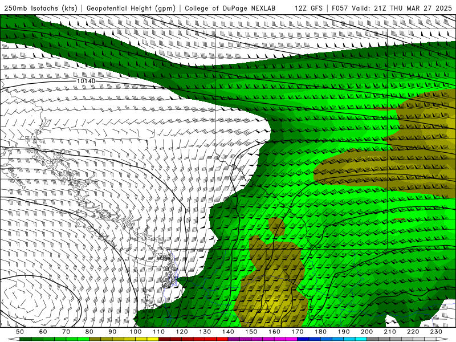Click the legend value 50
Screen dimensions: 456x342
20,332
